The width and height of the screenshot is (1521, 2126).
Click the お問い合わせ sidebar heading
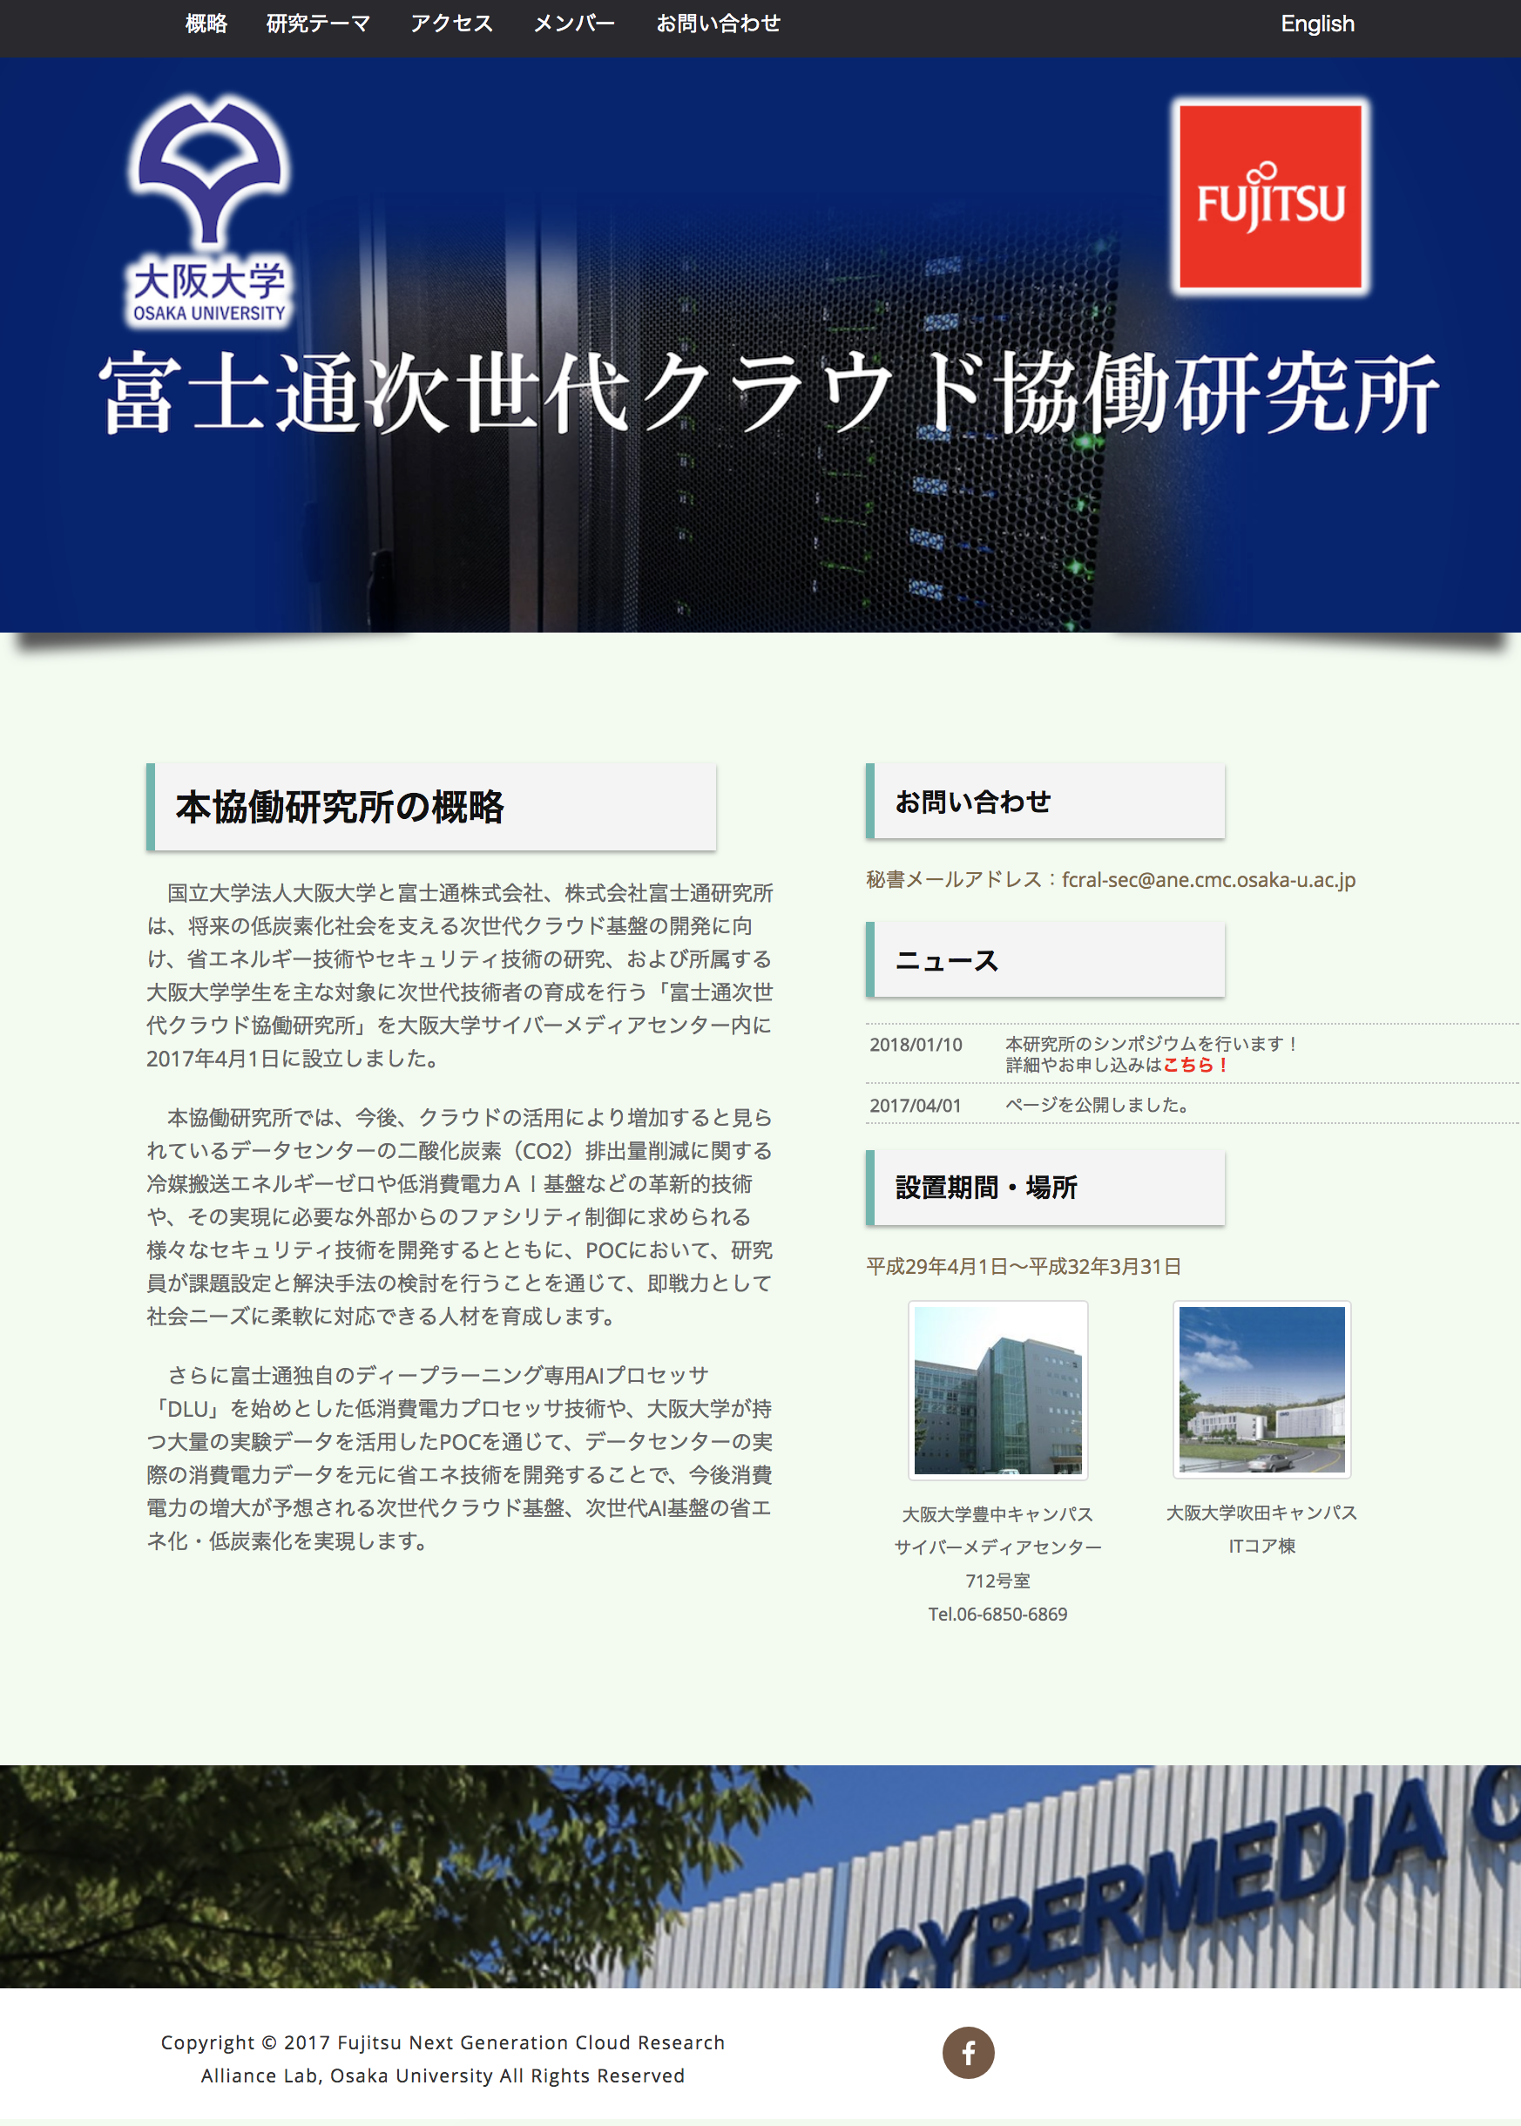click(973, 802)
